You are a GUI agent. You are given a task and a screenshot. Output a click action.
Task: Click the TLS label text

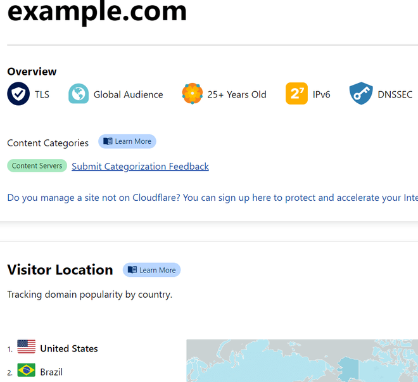pyautogui.click(x=42, y=94)
